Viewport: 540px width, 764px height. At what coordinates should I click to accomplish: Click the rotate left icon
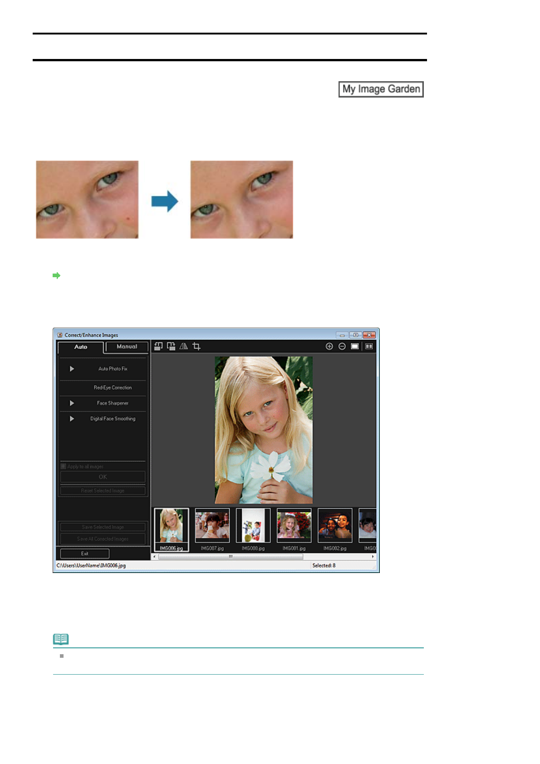tap(158, 346)
